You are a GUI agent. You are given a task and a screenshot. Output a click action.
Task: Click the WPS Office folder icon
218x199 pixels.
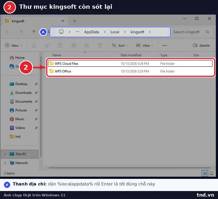pos(51,71)
